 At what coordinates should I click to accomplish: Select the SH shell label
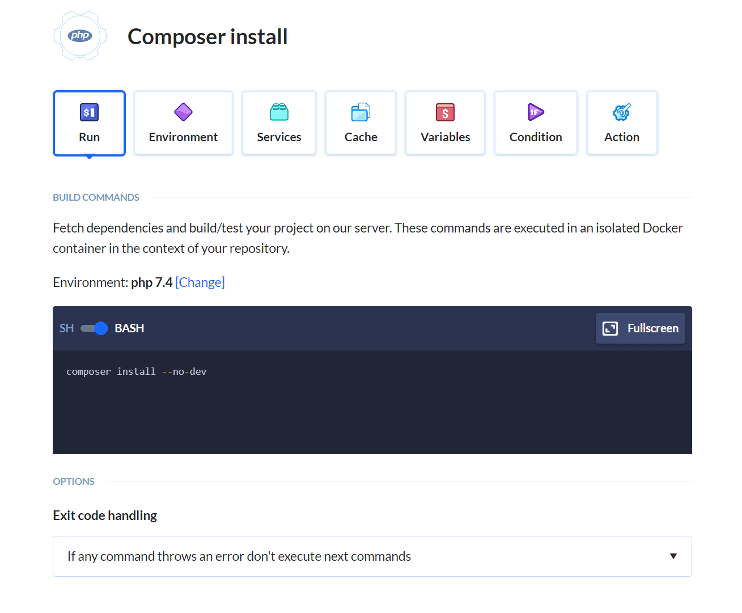(66, 328)
